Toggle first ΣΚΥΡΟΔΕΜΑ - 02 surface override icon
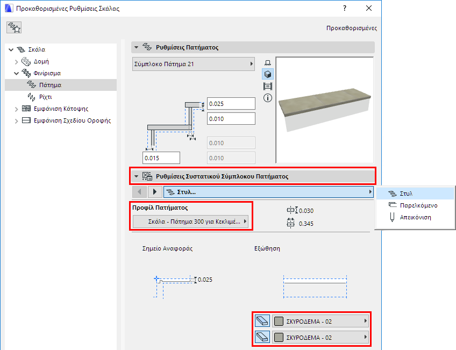The width and height of the screenshot is (456, 350). pos(262,321)
